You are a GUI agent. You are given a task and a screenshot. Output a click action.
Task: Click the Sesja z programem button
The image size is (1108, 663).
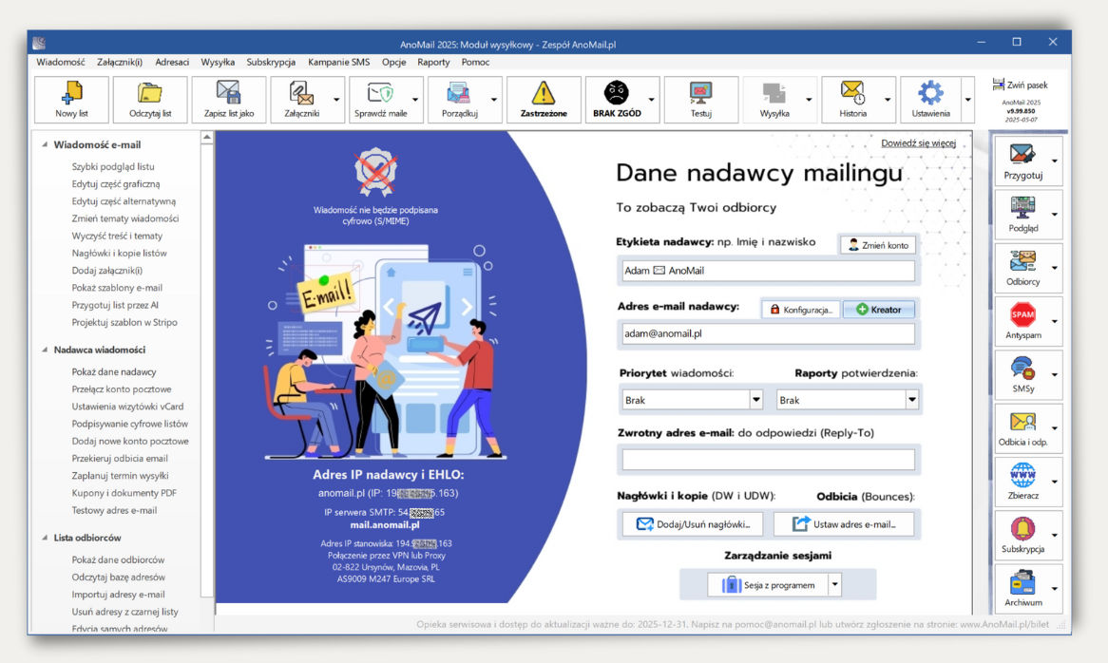[x=768, y=584]
